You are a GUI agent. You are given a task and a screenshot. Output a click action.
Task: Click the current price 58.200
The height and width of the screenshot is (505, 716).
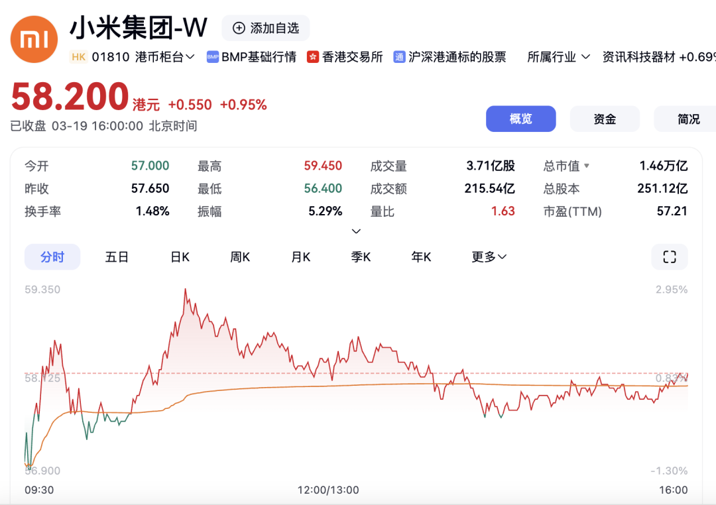click(70, 96)
